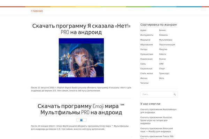Select the Аудио genre
This screenshot has height=139, width=209.
[143, 30]
